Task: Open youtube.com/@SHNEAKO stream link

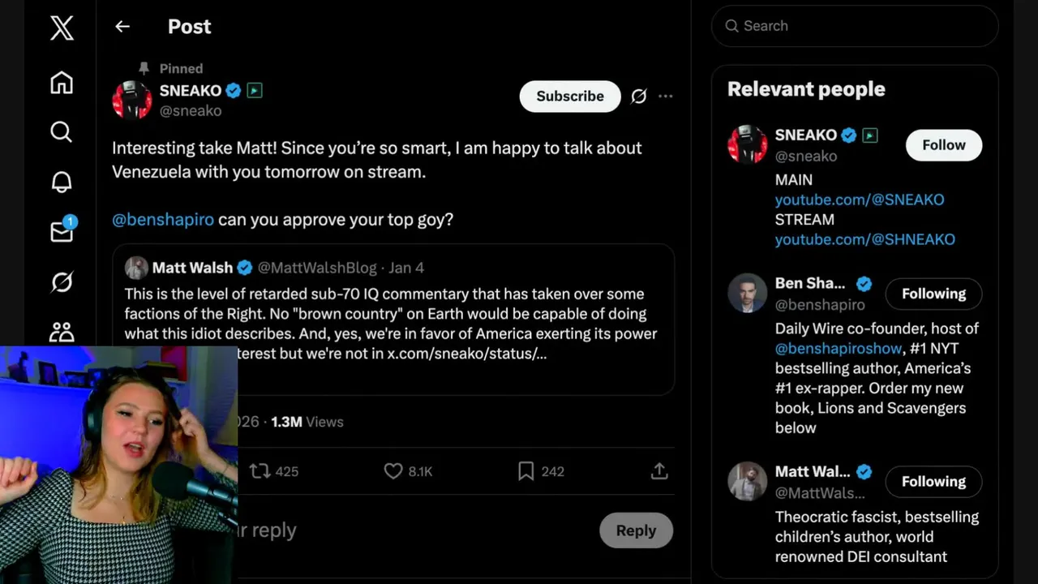Action: [864, 239]
